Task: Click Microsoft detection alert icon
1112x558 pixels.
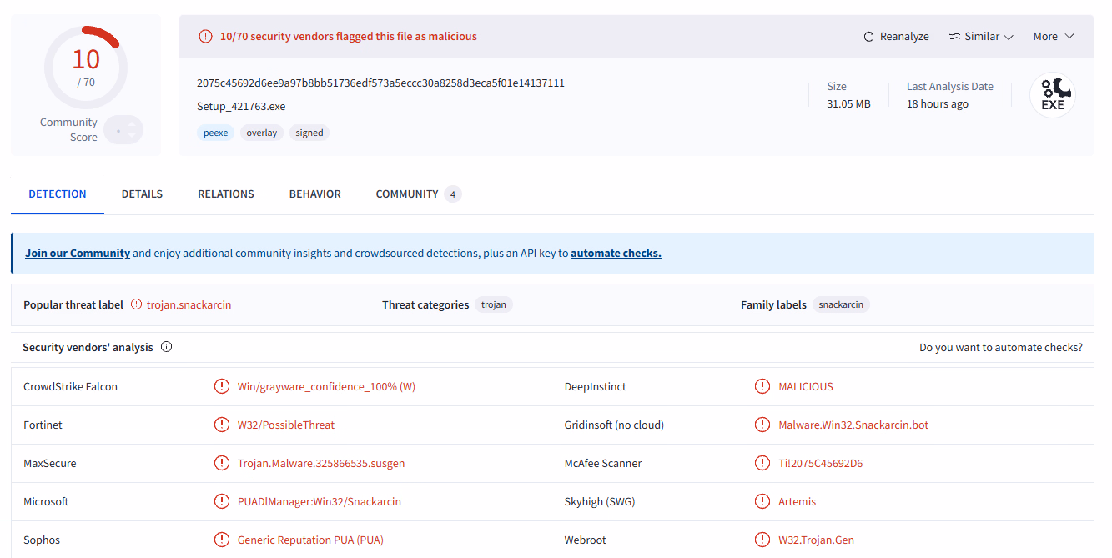Action: point(221,501)
